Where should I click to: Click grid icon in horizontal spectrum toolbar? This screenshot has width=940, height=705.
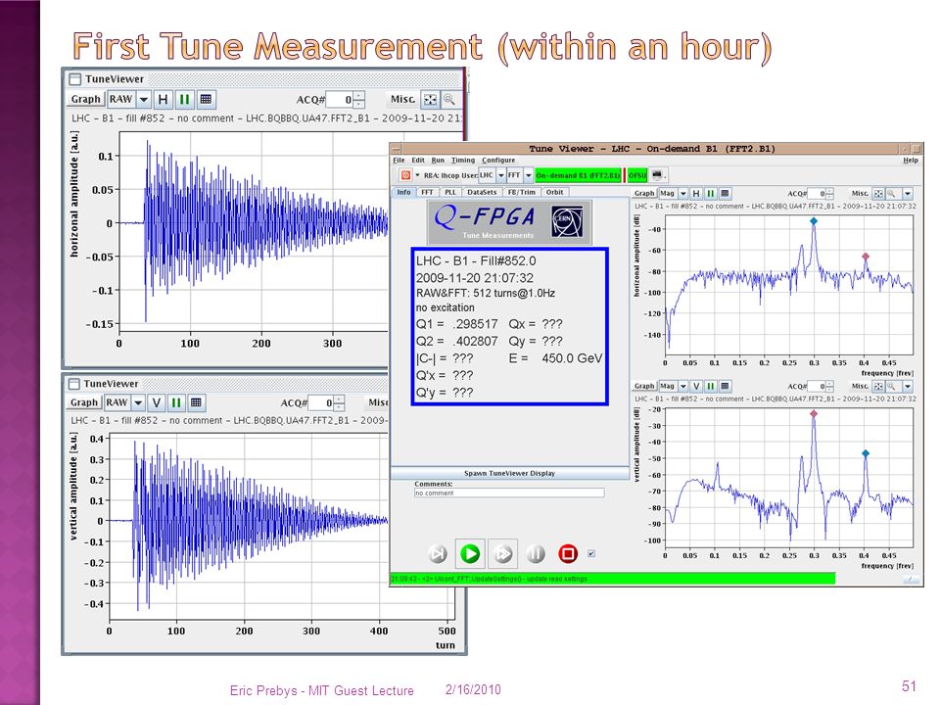pos(725,194)
